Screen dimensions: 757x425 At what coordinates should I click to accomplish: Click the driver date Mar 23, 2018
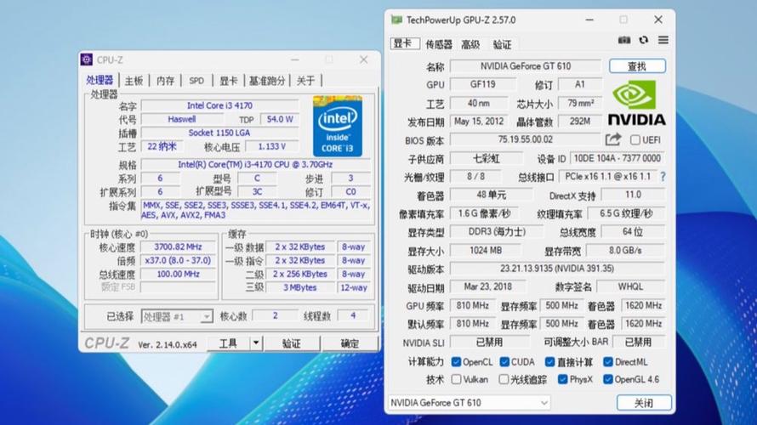coord(488,286)
